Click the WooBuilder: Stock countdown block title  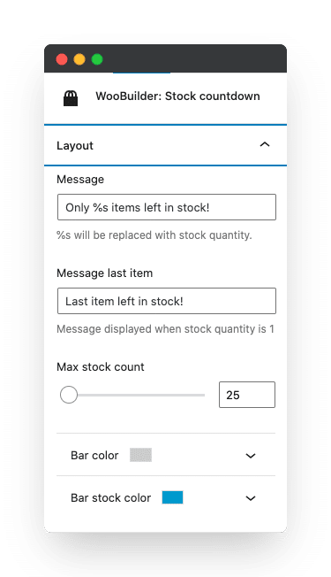click(x=177, y=96)
